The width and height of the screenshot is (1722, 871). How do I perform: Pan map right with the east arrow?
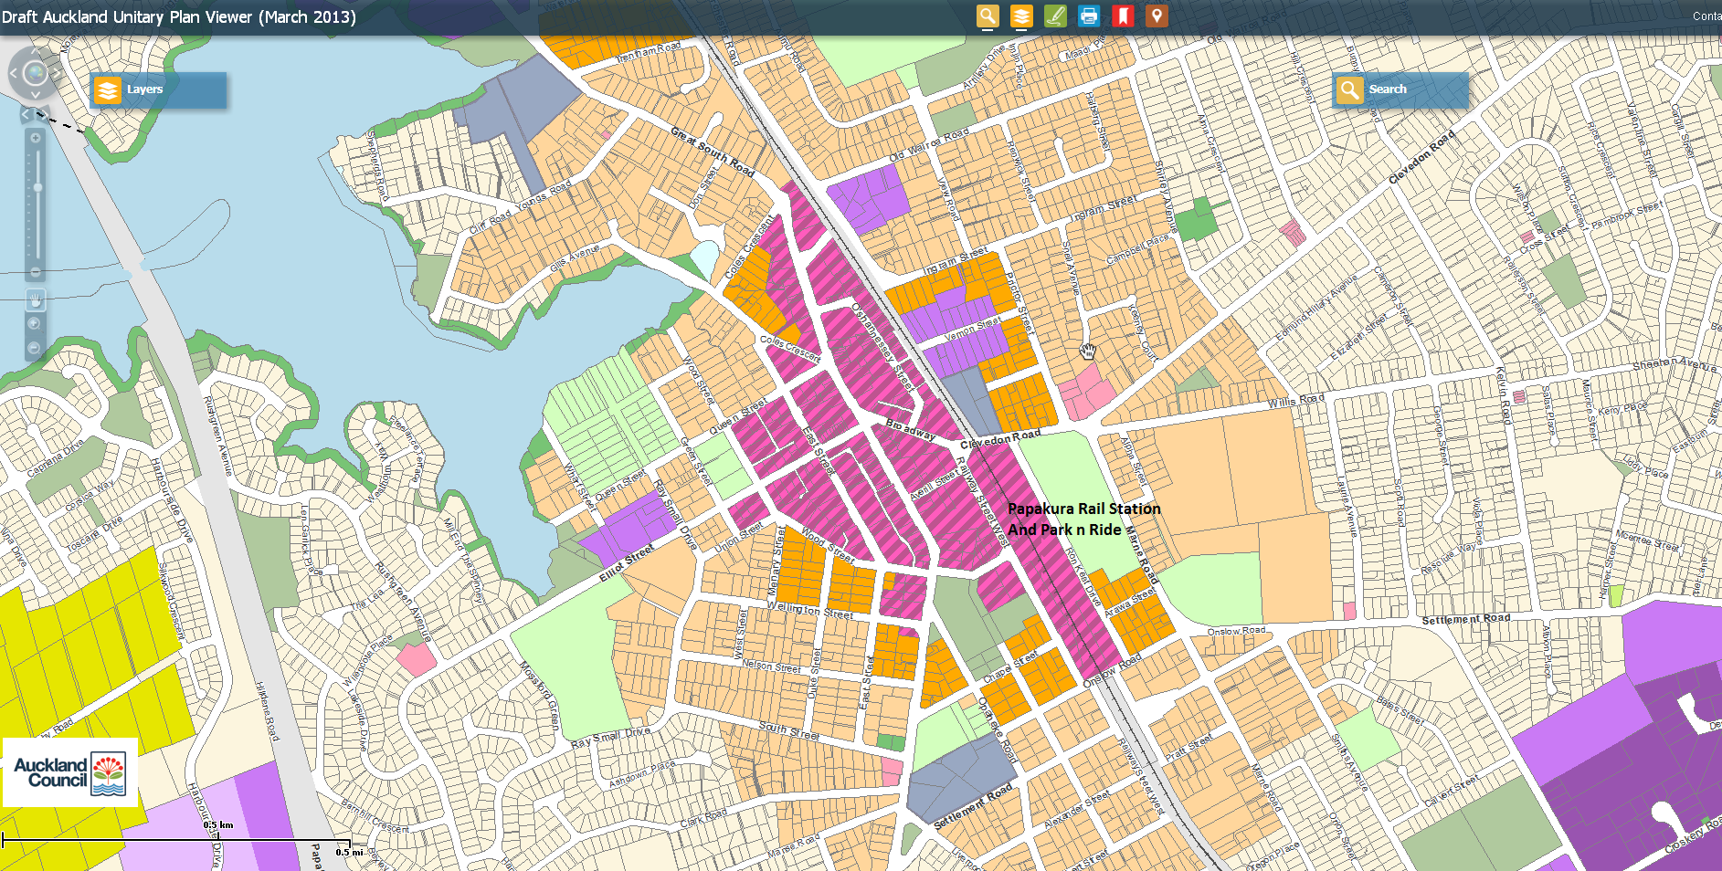[x=58, y=72]
